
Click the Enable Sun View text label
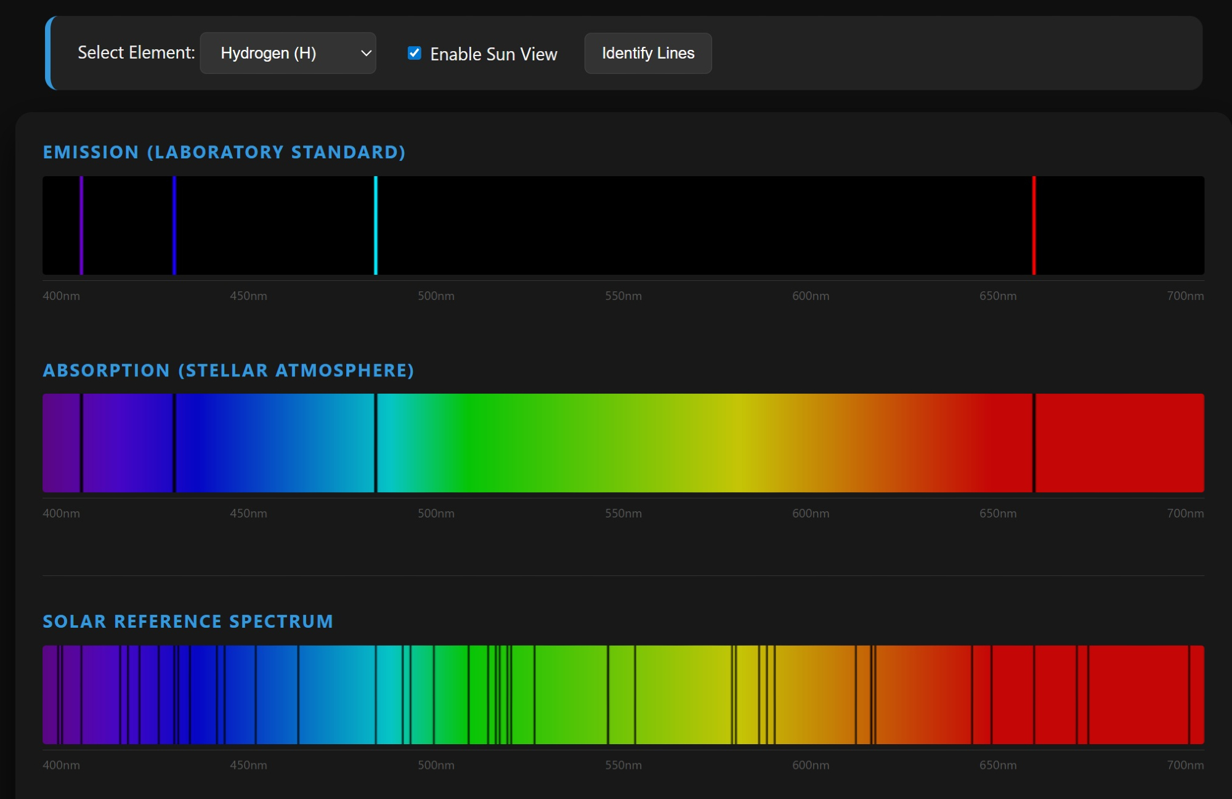click(493, 54)
